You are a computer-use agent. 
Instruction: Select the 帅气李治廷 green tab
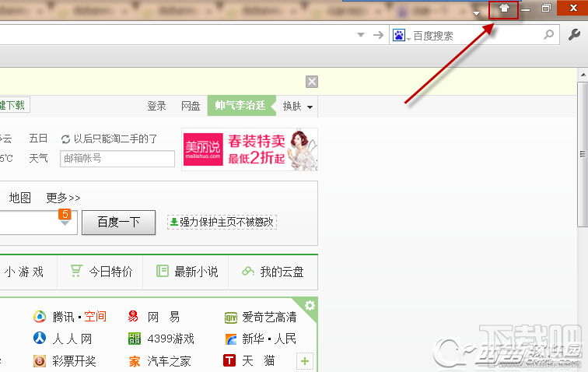(241, 106)
